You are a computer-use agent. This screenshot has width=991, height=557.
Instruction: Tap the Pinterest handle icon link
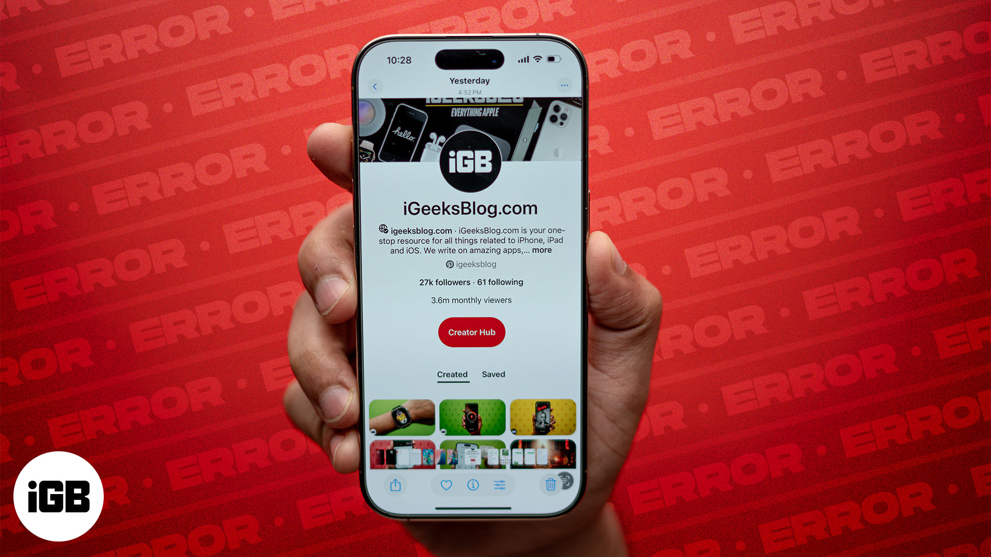(x=450, y=264)
